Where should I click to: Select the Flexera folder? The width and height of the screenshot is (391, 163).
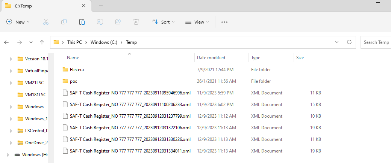[x=76, y=70]
